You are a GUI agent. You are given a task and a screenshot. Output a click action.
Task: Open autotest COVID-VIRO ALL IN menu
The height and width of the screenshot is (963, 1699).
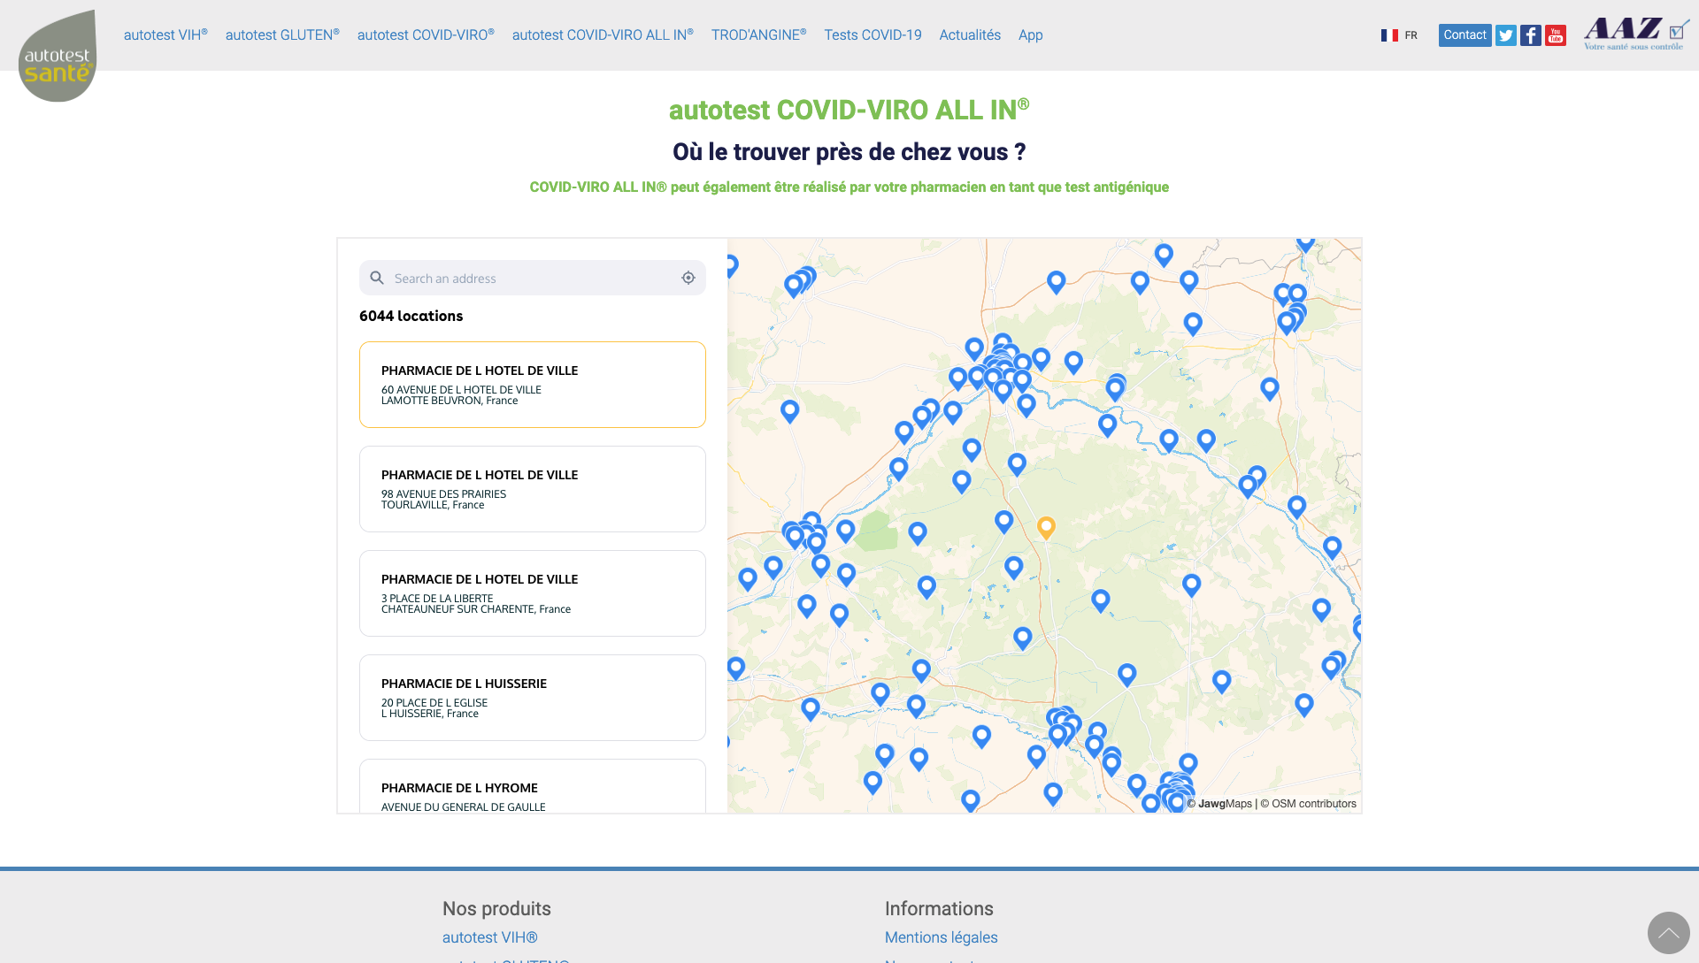(x=603, y=35)
